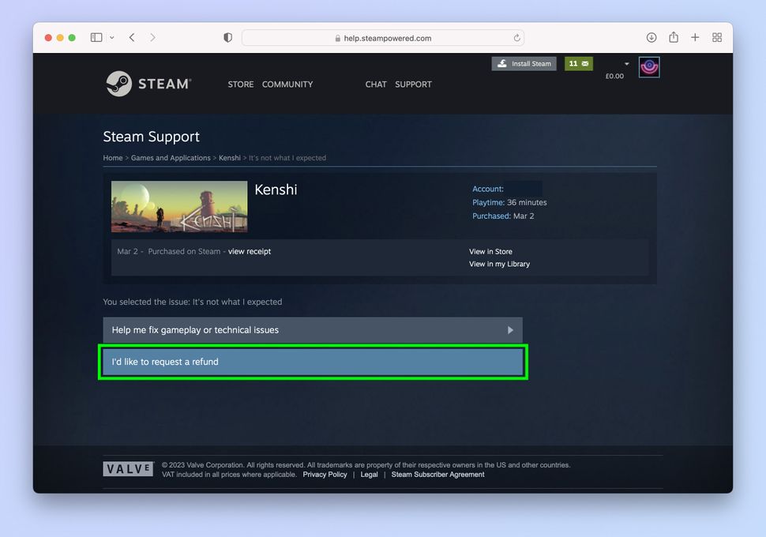Click the Valve logo in the footer
766x537 pixels.
click(127, 468)
